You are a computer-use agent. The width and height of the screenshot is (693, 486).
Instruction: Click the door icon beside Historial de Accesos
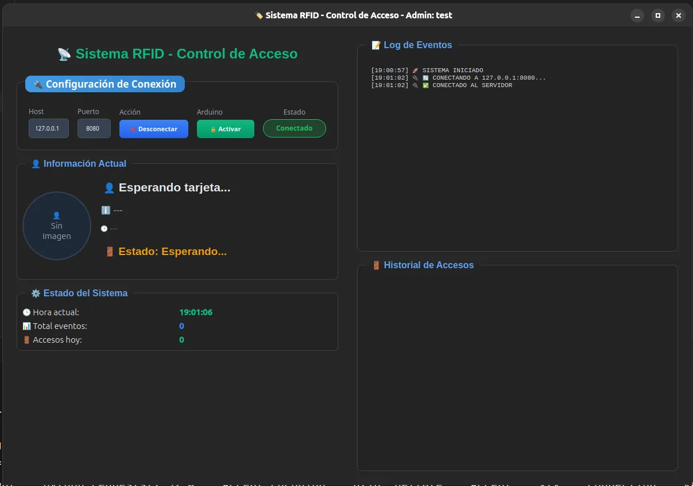point(376,265)
